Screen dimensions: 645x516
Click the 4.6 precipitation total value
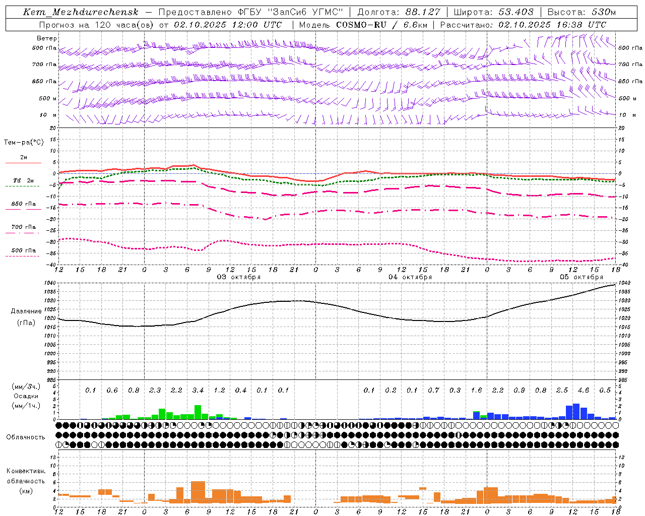[x=584, y=391]
